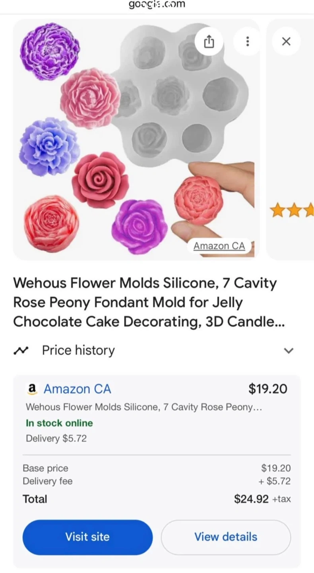Screen dimensions: 314x573
Task: Click the truncated listing name under Amazon CA
Action: [x=143, y=407]
